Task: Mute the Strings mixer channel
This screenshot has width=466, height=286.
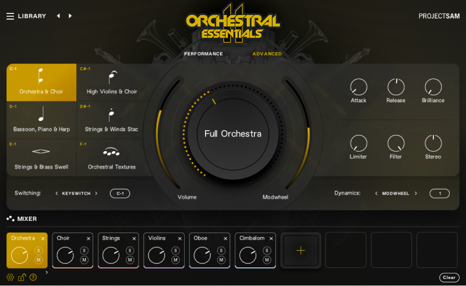Action: pyautogui.click(x=130, y=260)
